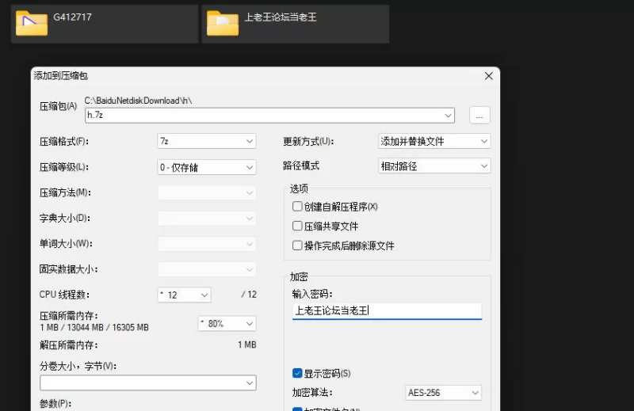Enable 操作完成后删除源文件 checkbox
This screenshot has height=411, width=634.
pyautogui.click(x=297, y=245)
